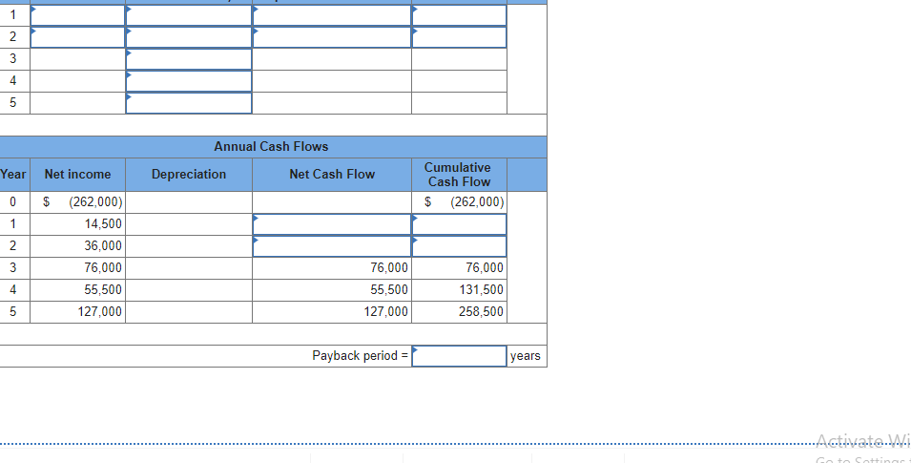Click the only input field in upper table row 4

tap(189, 81)
